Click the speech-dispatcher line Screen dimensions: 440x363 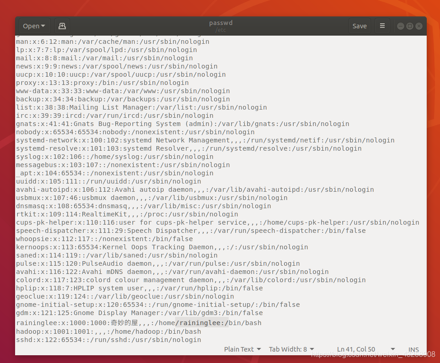pyautogui.click(x=191, y=231)
